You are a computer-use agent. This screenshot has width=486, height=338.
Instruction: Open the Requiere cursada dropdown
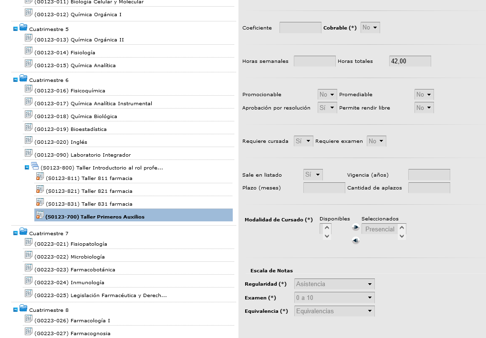(x=303, y=141)
